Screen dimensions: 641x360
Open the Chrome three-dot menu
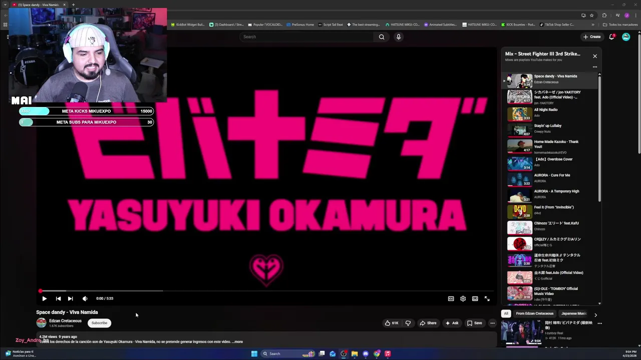click(635, 15)
